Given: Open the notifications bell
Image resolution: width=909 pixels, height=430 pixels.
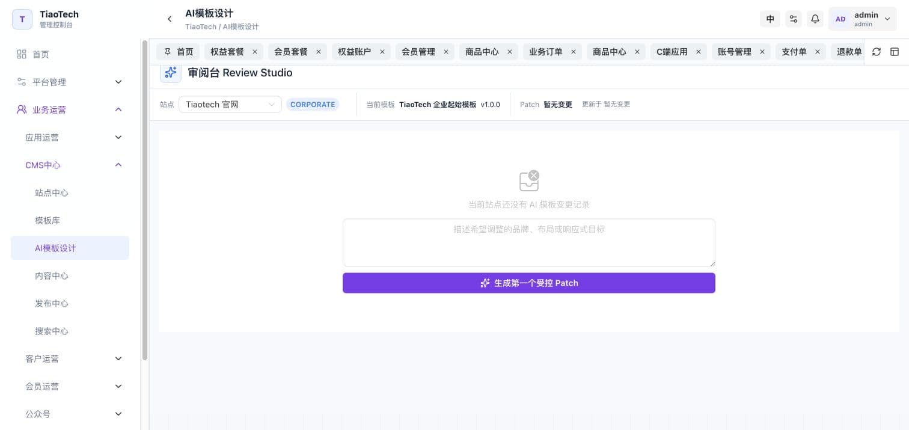Looking at the screenshot, I should (x=815, y=19).
